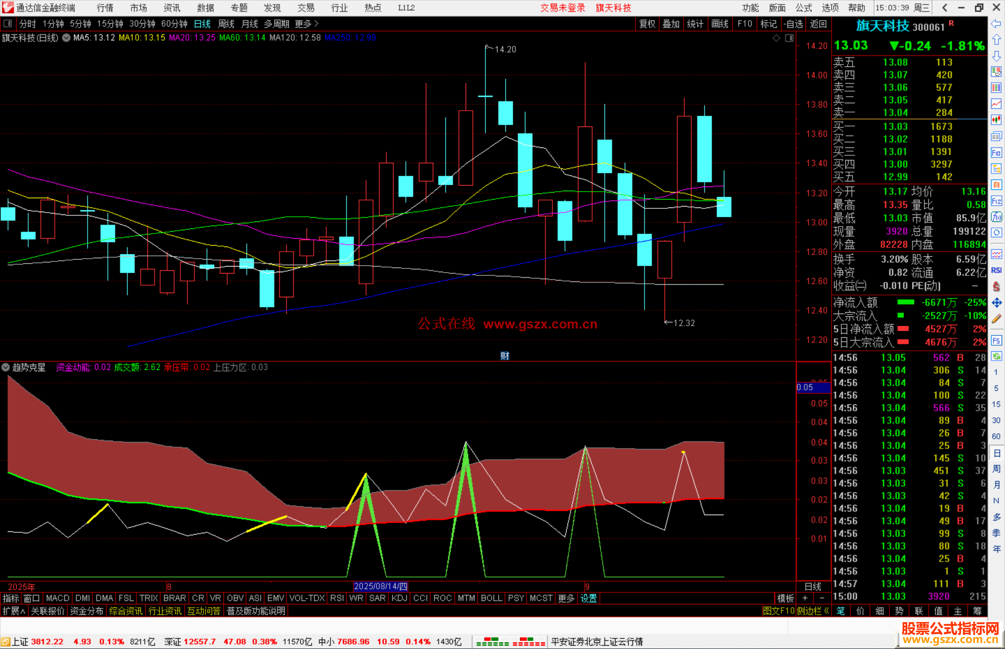The width and height of the screenshot is (1005, 649).
Task: Toggle the round button beside 旗天科技(日线)
Action: (66, 38)
